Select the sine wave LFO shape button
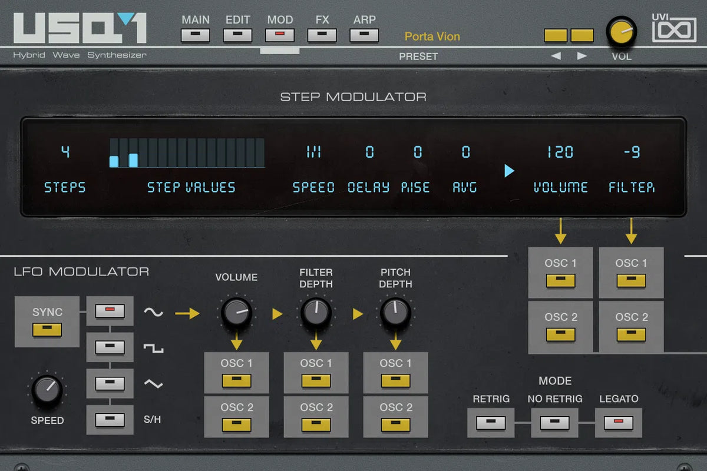Image resolution: width=707 pixels, height=471 pixels. [110, 311]
